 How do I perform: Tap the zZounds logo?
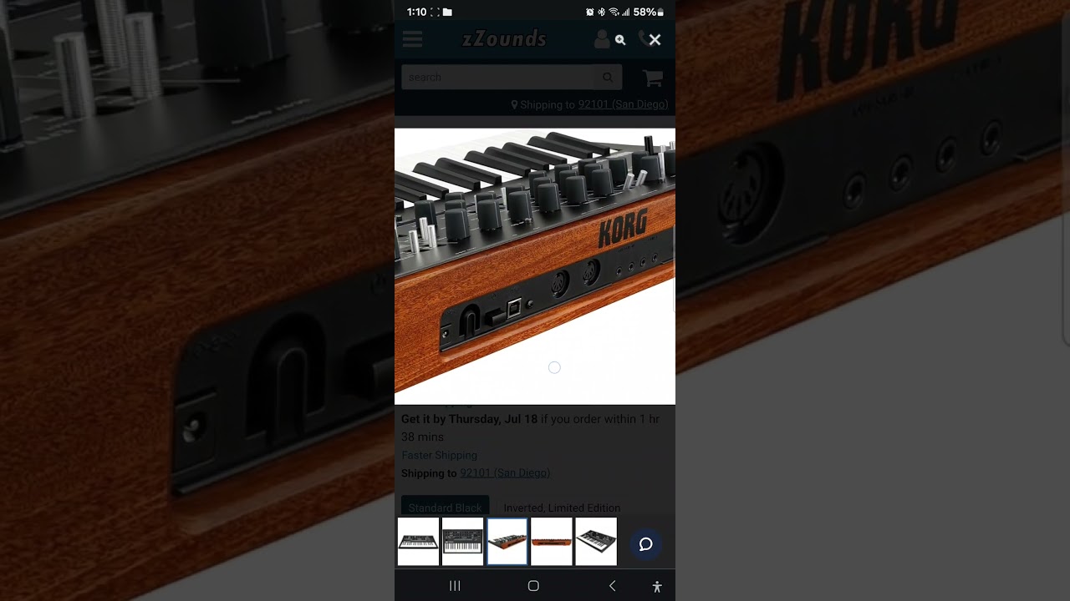point(504,38)
